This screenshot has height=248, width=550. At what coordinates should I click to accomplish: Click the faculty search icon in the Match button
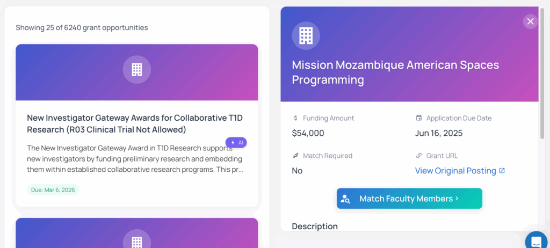click(345, 199)
